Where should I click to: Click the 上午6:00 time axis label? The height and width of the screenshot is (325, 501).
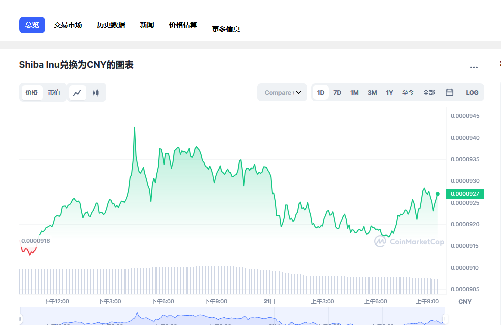pyautogui.click(x=376, y=301)
